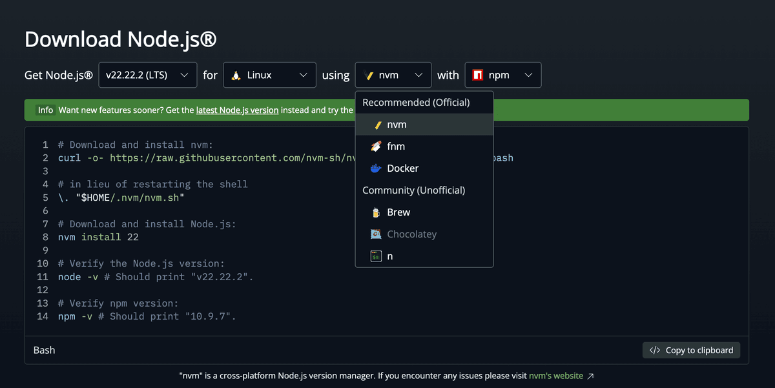Image resolution: width=775 pixels, height=388 pixels.
Task: Click the red npm logo icon
Action: click(x=478, y=75)
